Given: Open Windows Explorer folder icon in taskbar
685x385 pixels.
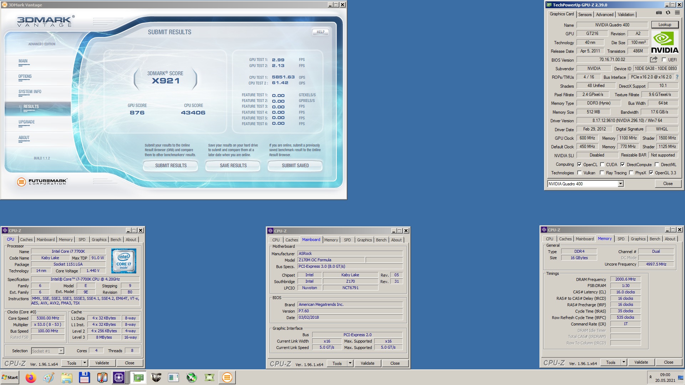Looking at the screenshot, I should [66, 378].
